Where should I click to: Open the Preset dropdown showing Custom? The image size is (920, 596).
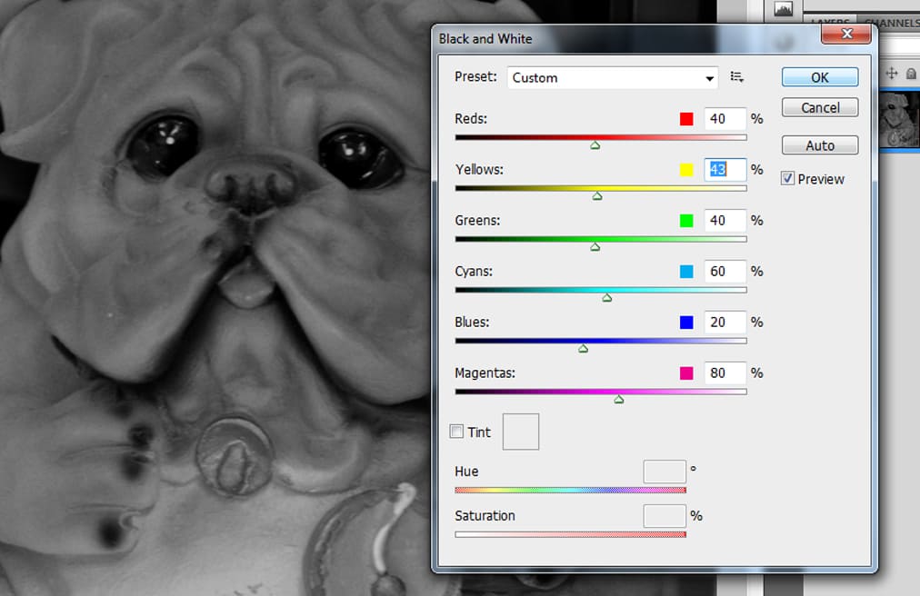click(613, 78)
